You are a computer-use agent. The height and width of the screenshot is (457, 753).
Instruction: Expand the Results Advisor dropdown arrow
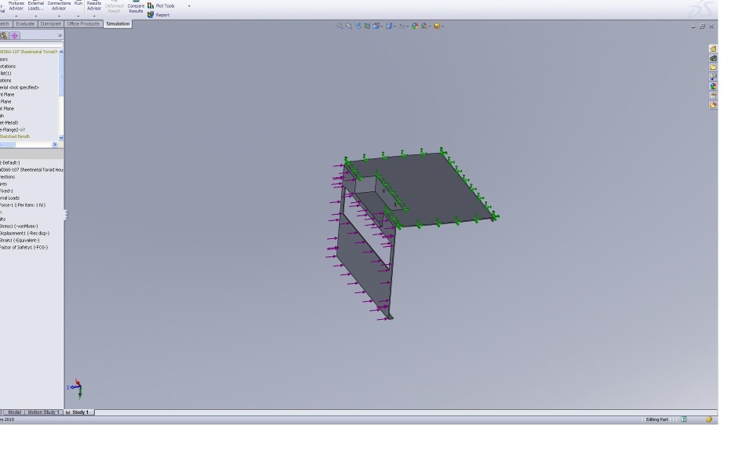pos(94,16)
